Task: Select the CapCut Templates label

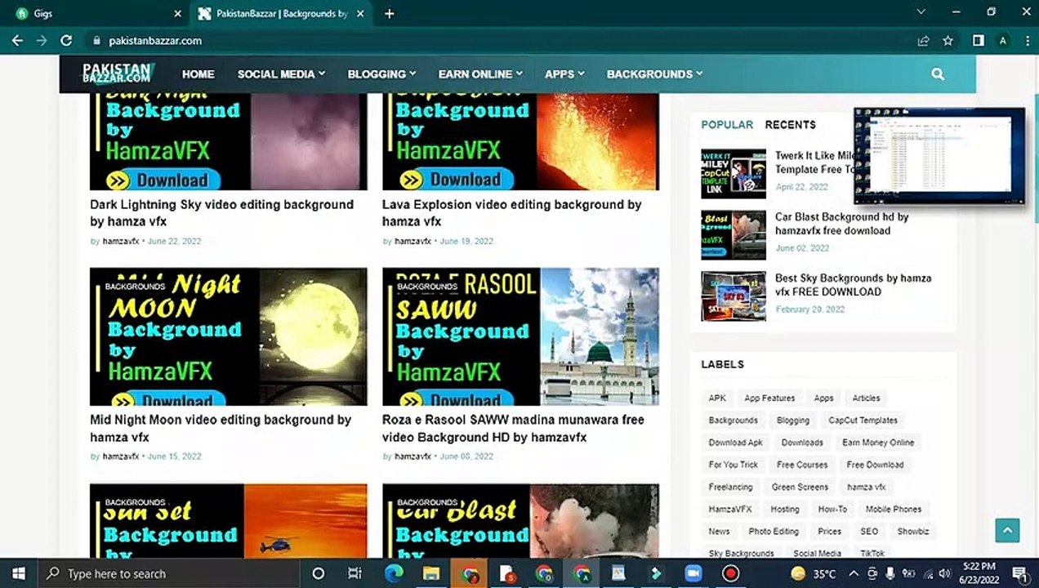Action: click(x=863, y=421)
